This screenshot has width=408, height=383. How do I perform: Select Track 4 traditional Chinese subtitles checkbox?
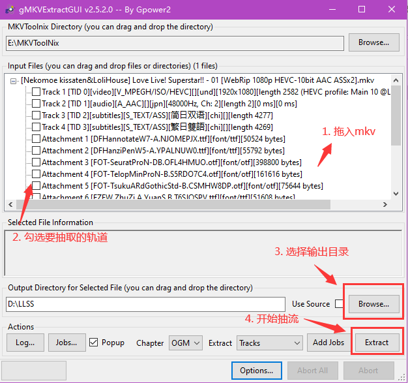pyautogui.click(x=36, y=127)
